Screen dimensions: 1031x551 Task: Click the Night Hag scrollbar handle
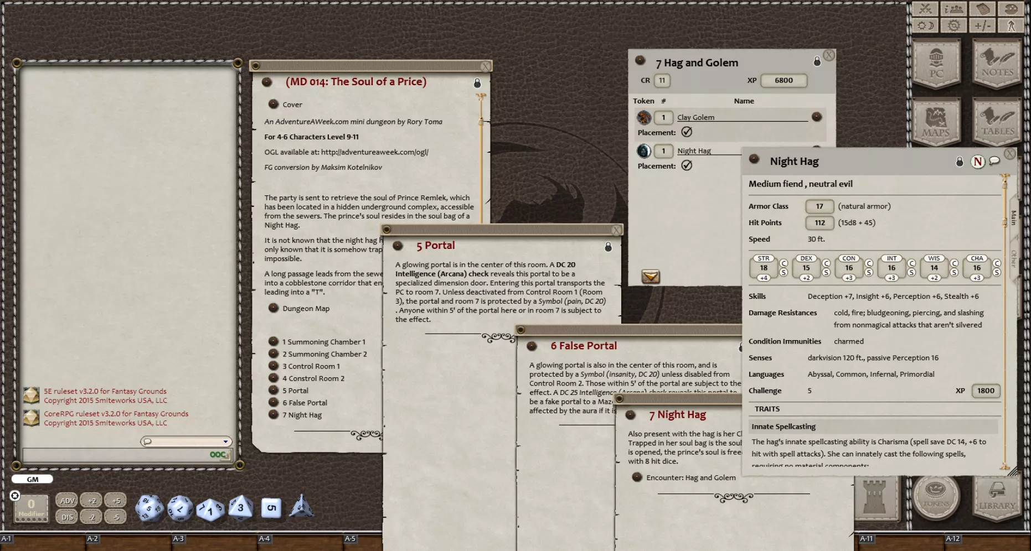point(1004,222)
